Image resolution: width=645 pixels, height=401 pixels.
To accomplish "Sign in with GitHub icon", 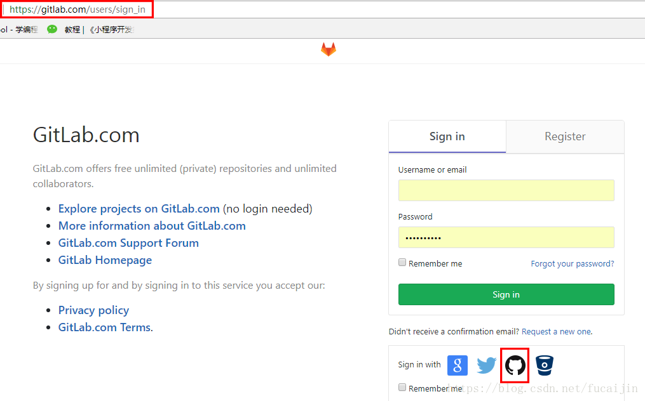I will pos(515,365).
